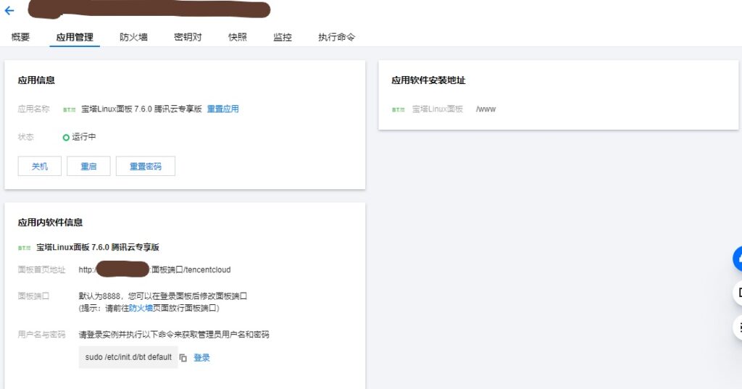
Task: Switch to the 执行命令 tab
Action: pyautogui.click(x=336, y=37)
